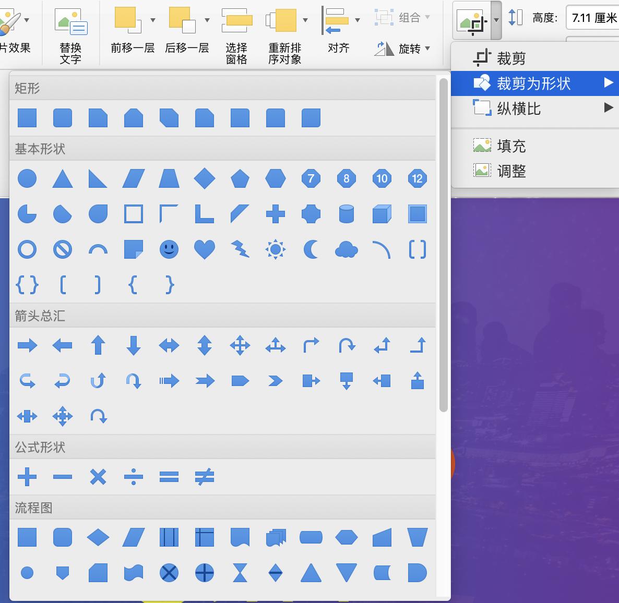619x603 pixels.
Task: Click the crop picture icon button
Action: click(472, 21)
